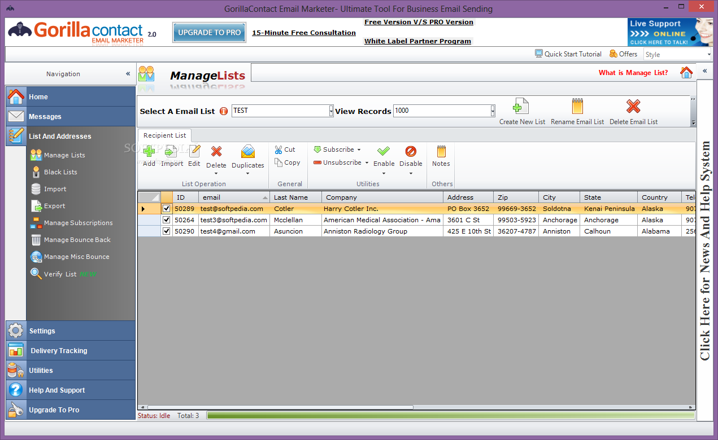Screen dimensions: 718x440
Task: Click the UPGRADE TO PRO button
Action: coord(210,33)
